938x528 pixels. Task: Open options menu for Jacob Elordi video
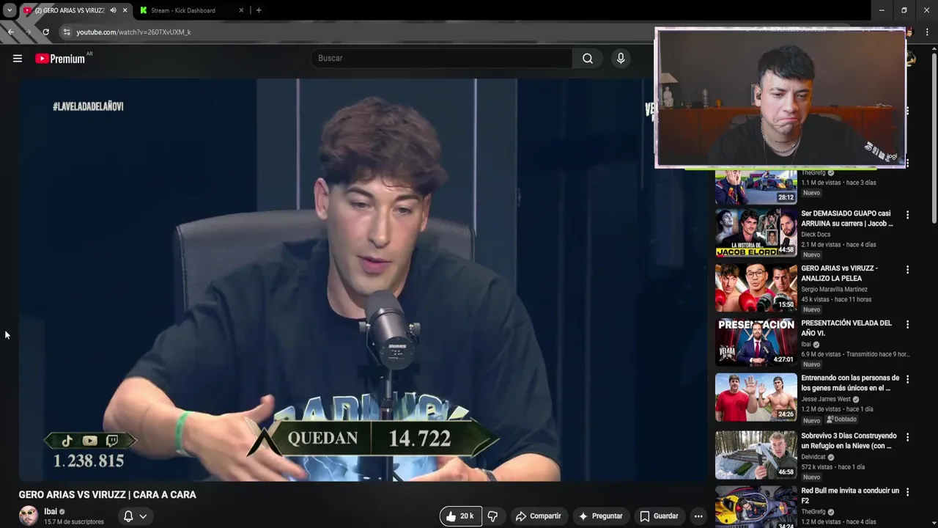pos(907,215)
